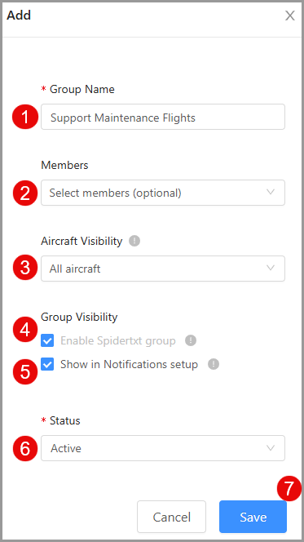Click the Group Name text field
This screenshot has width=304, height=542.
(x=163, y=117)
